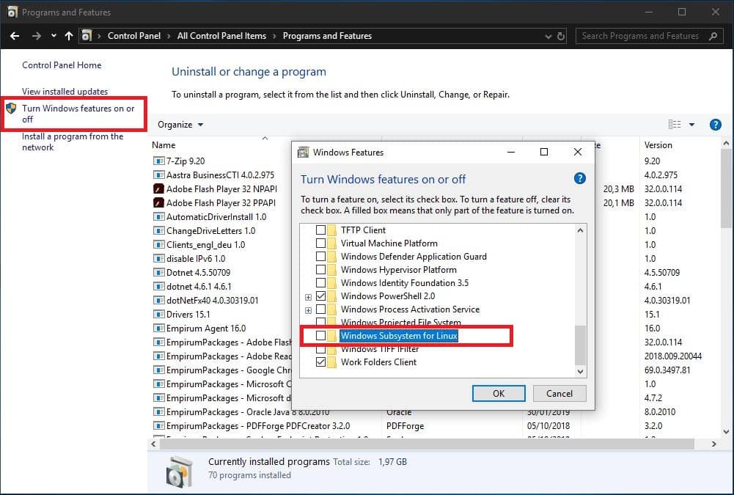The width and height of the screenshot is (734, 495).
Task: Check Windows Subsystem for Linux checkbox
Action: point(320,336)
